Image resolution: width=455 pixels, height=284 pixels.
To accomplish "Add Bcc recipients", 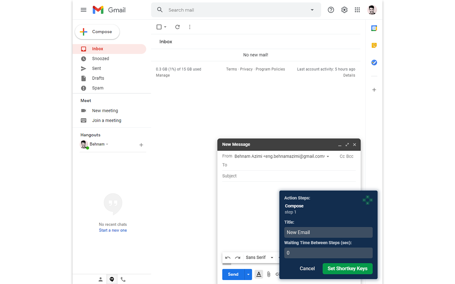I will 350,156.
